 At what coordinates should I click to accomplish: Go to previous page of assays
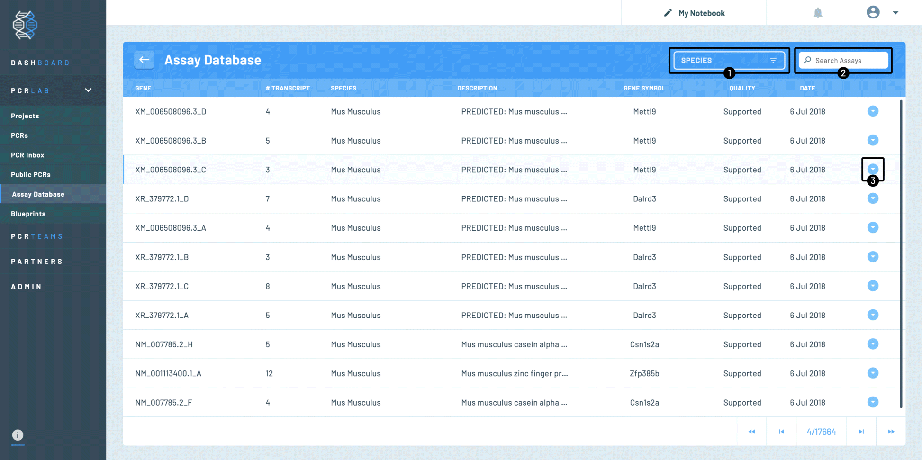pyautogui.click(x=781, y=432)
